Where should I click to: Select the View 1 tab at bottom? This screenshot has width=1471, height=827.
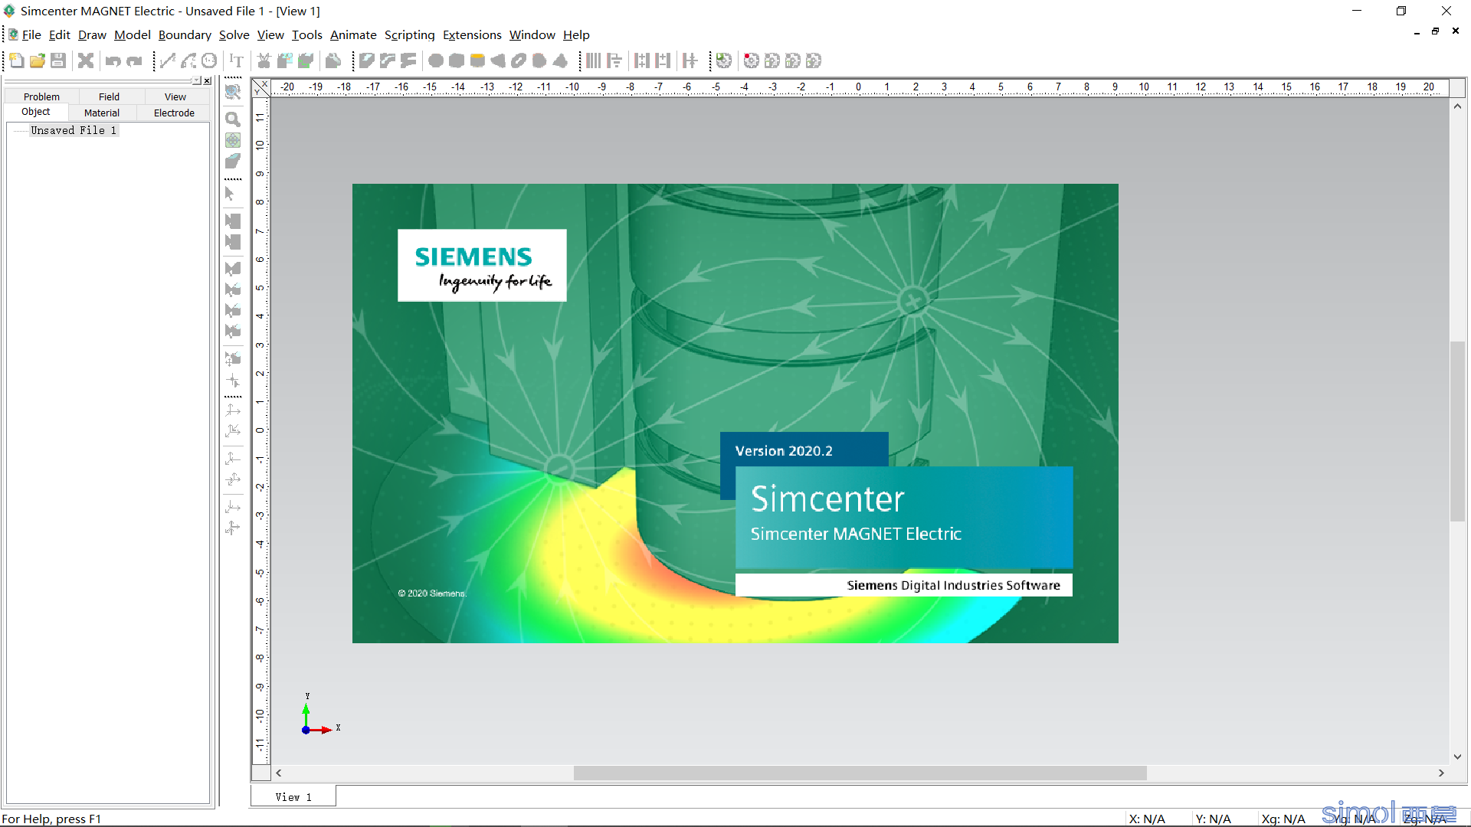(293, 797)
